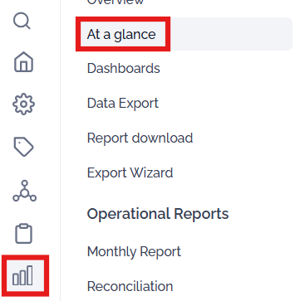305x301 pixels.
Task: Go to home via house icon
Action: tap(23, 62)
